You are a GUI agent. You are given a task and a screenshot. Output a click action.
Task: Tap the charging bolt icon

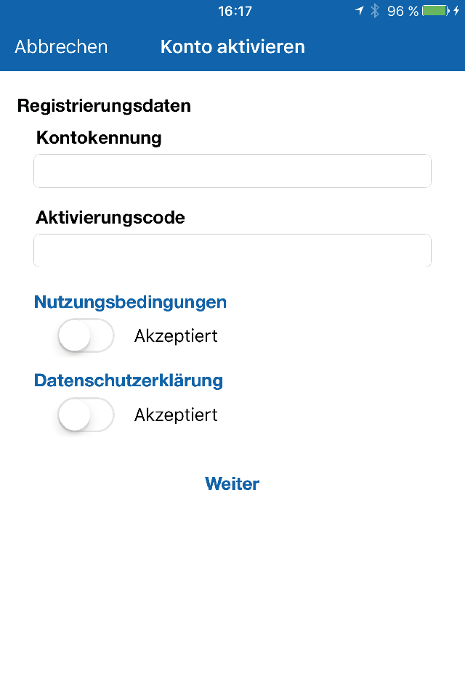[x=456, y=11]
